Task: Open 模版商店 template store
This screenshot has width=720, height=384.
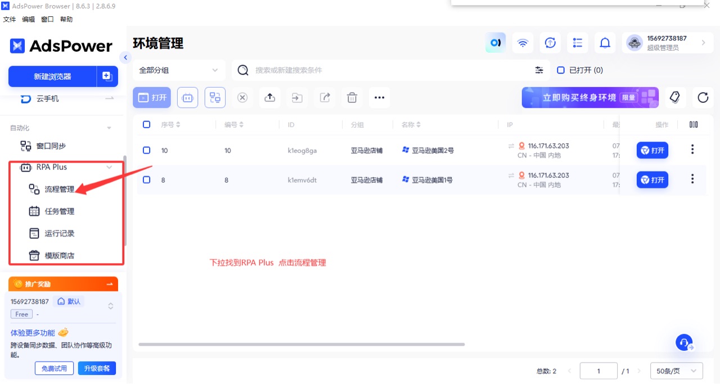Action: click(x=60, y=255)
